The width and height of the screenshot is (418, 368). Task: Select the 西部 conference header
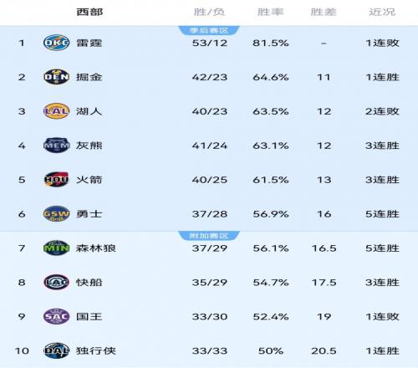tap(89, 12)
